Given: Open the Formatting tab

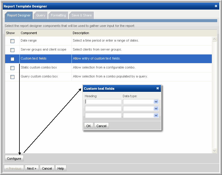Looking at the screenshot, I should point(58,15).
